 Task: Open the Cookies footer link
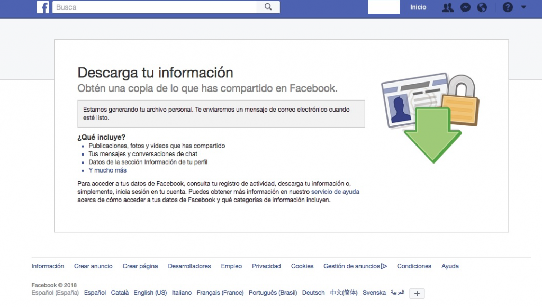point(302,266)
